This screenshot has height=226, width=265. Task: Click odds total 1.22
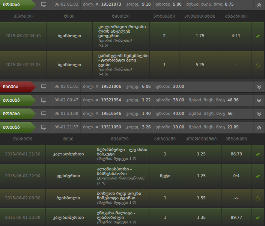click(146, 100)
